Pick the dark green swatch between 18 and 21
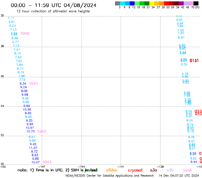 (147, 3)
